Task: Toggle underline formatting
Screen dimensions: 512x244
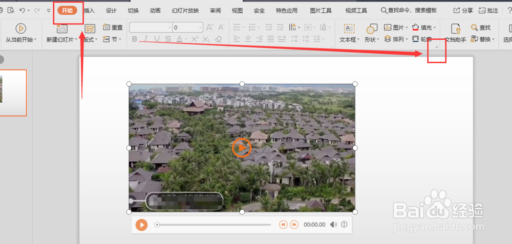Action: coord(157,39)
